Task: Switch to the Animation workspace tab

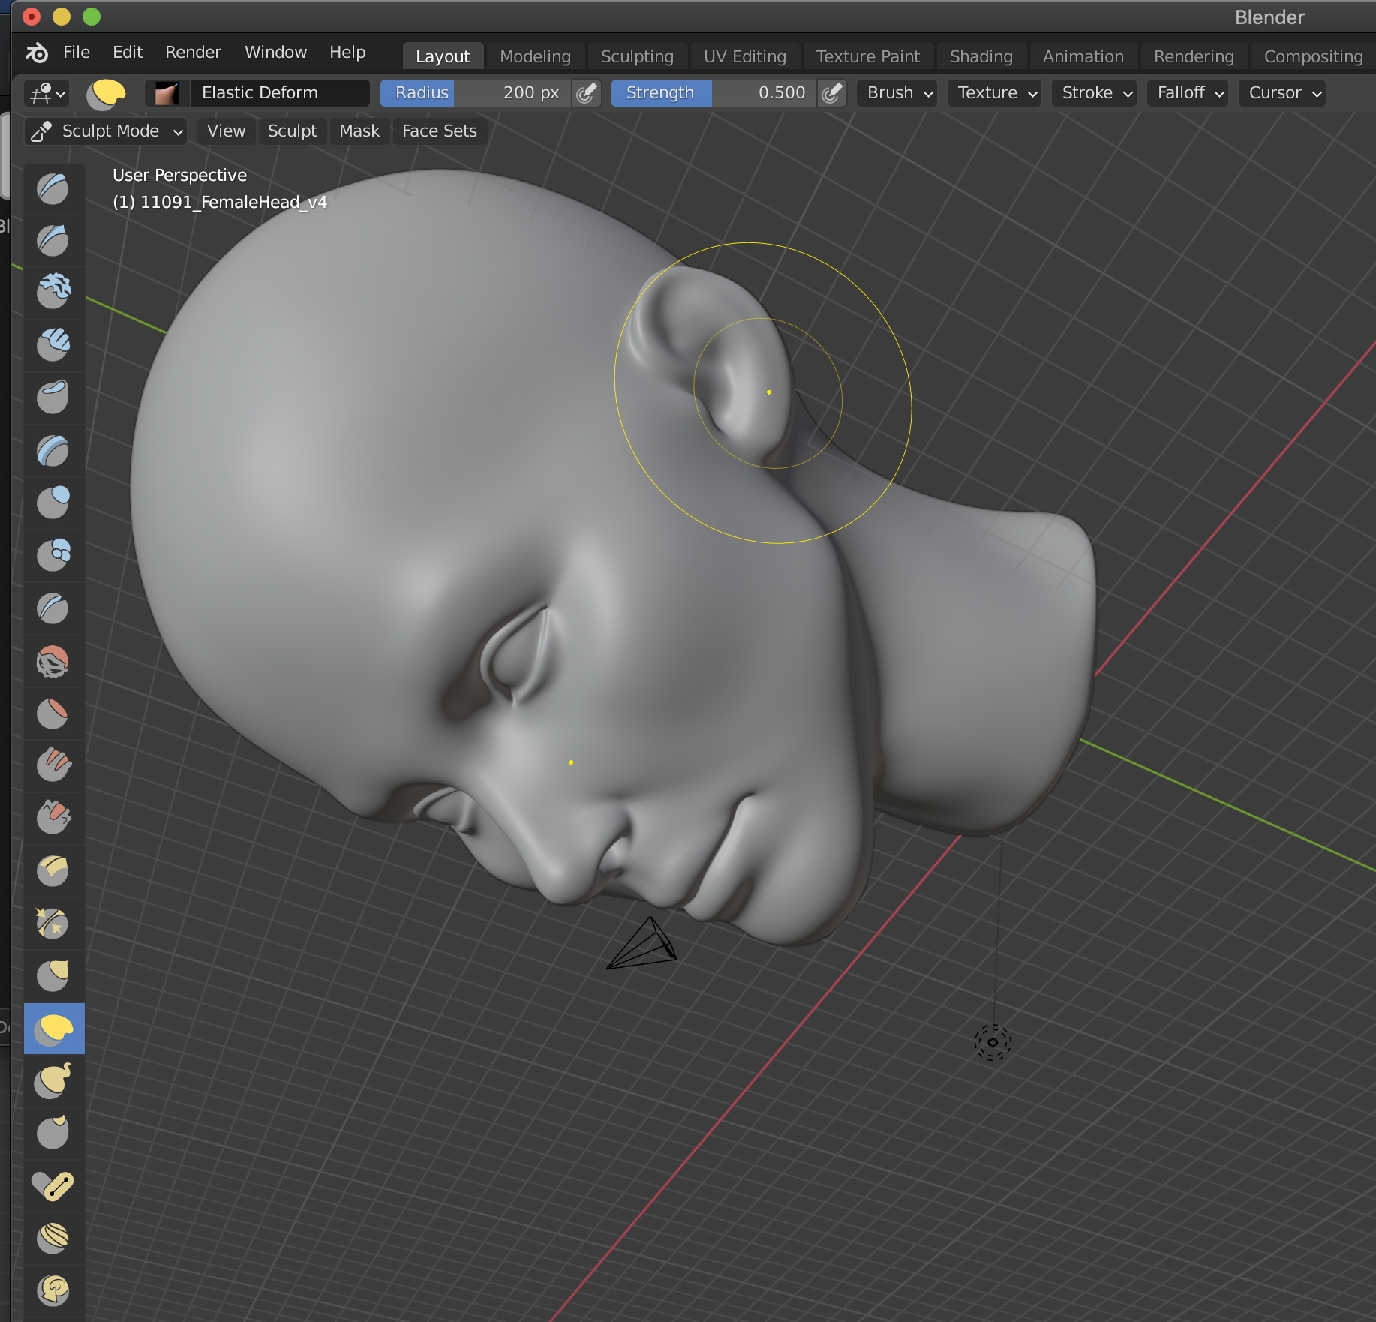Action: pos(1083,56)
